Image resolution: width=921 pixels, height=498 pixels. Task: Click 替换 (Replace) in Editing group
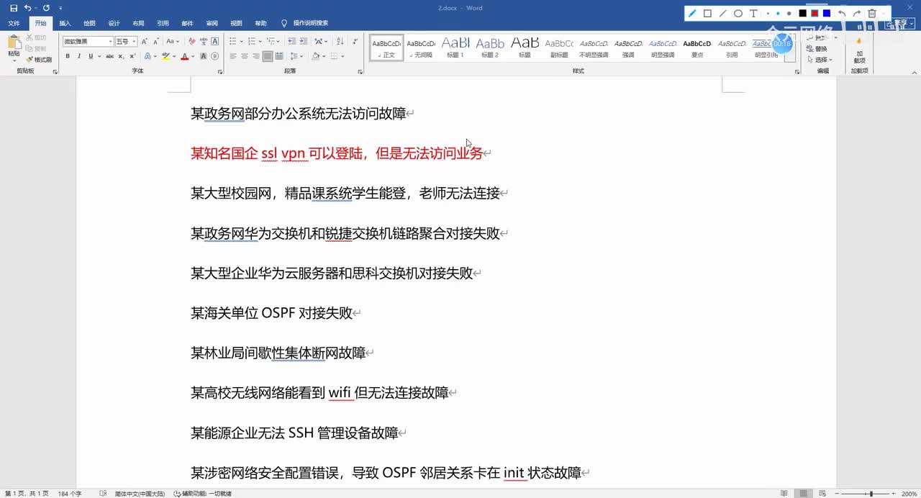[x=818, y=49]
